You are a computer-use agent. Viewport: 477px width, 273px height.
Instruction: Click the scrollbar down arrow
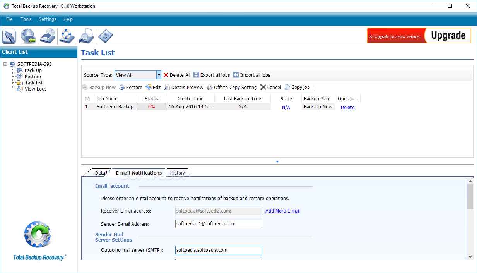(x=470, y=256)
